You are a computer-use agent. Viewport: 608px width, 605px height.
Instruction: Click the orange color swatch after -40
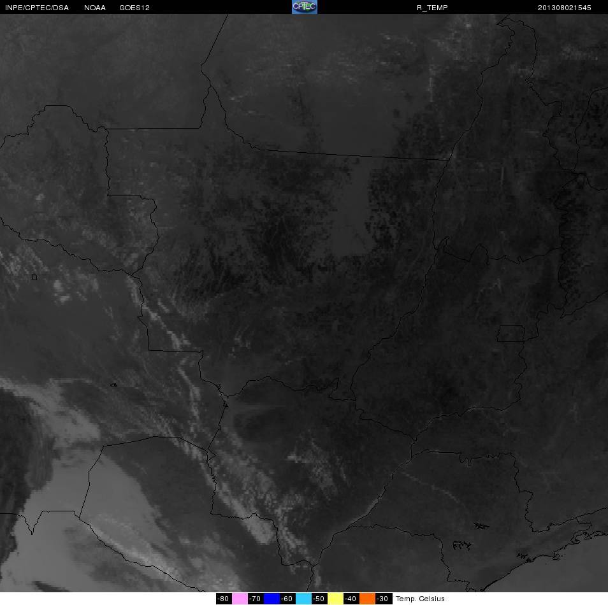pyautogui.click(x=368, y=599)
